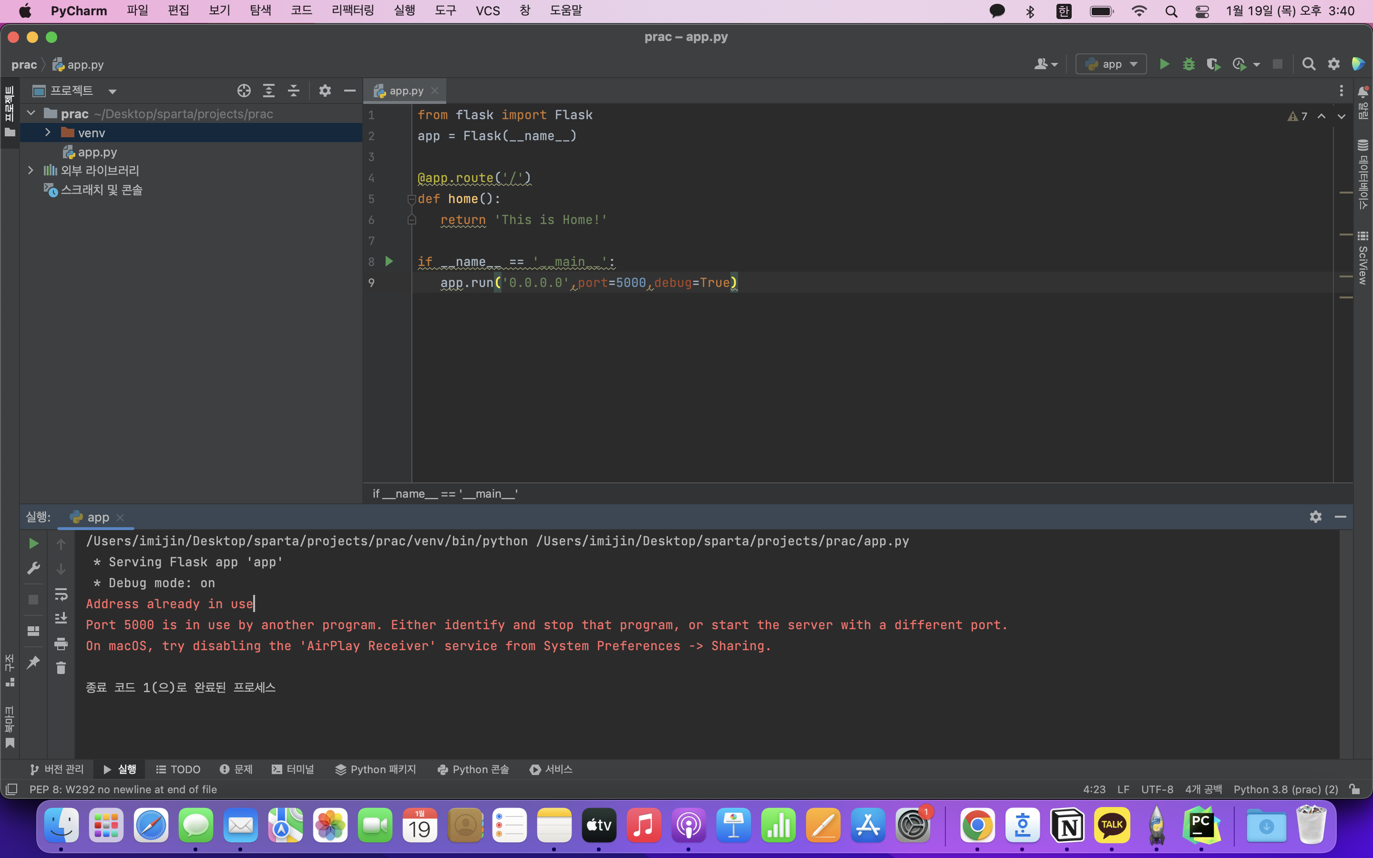Open the 데이터베이스 side tool window
Image resolution: width=1373 pixels, height=858 pixels.
click(x=1363, y=174)
